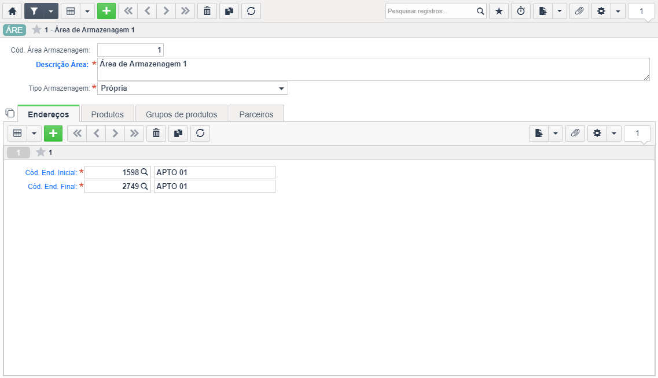The width and height of the screenshot is (658, 378).
Task: Go to next record in top toolbar
Action: pos(166,11)
